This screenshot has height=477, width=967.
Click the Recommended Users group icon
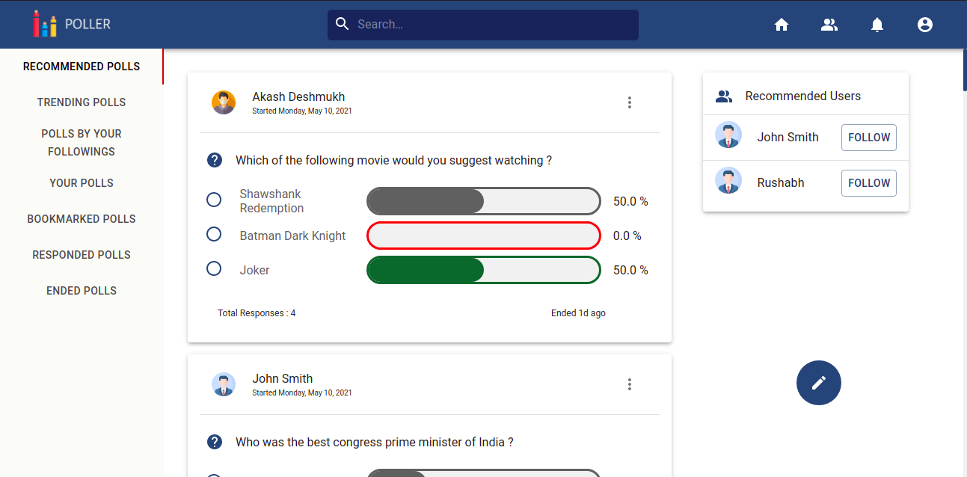(x=724, y=96)
